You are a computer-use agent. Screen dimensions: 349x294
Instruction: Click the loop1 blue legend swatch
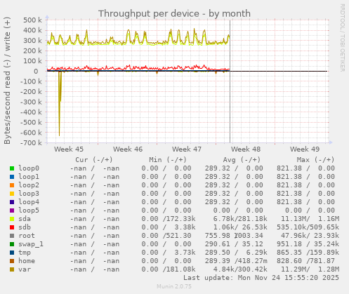(12, 177)
